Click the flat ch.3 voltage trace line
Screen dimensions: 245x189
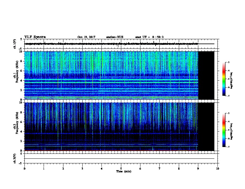point(119,159)
